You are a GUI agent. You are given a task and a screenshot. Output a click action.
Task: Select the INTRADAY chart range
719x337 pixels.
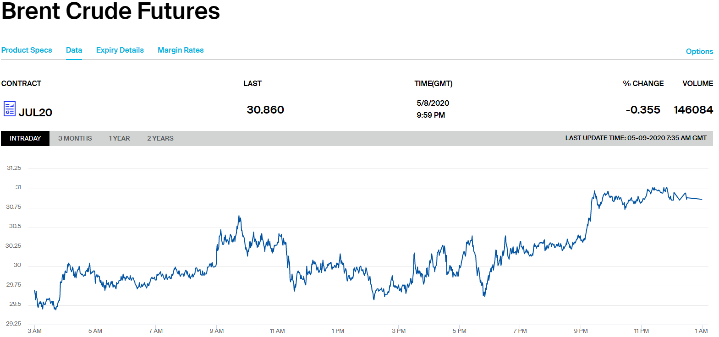(x=25, y=138)
